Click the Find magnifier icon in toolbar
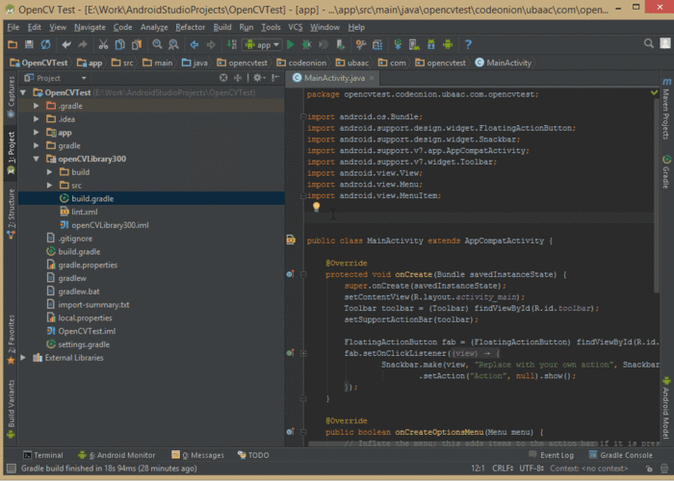 tap(157, 44)
